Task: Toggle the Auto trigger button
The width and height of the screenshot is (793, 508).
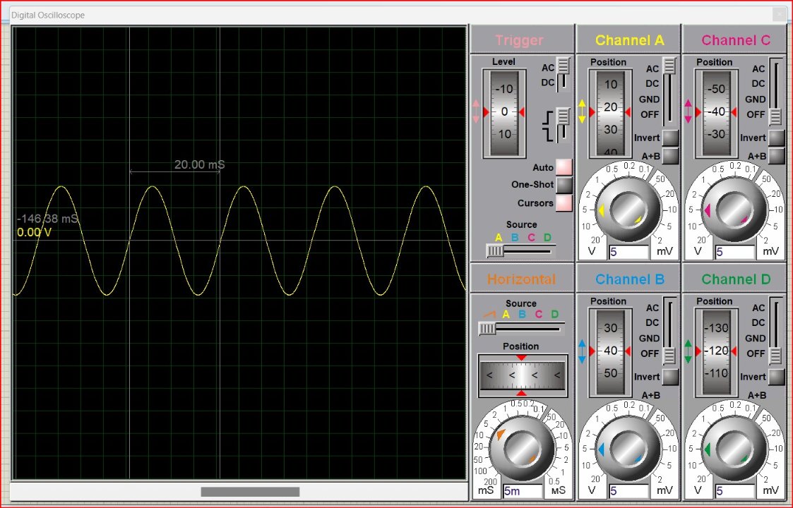Action: tap(564, 167)
